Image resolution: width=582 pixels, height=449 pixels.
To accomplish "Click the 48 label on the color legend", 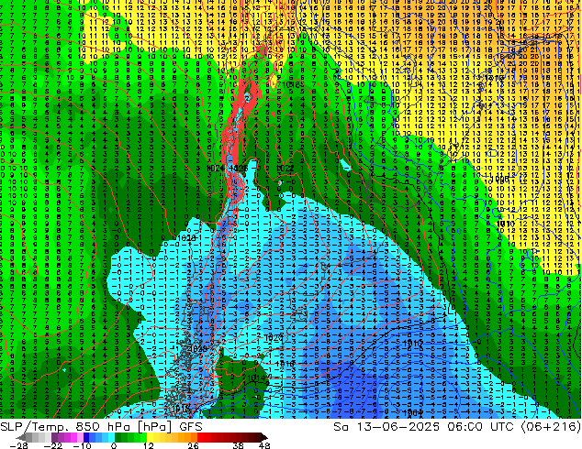I will click(264, 445).
